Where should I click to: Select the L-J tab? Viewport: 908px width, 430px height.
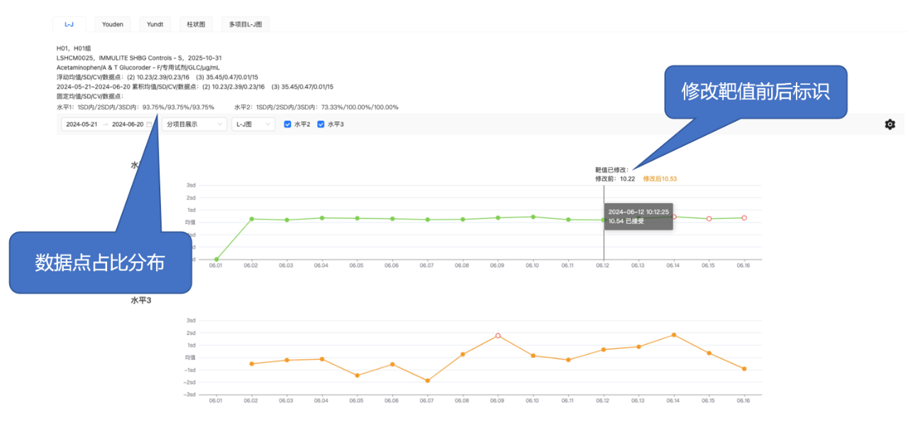click(69, 24)
